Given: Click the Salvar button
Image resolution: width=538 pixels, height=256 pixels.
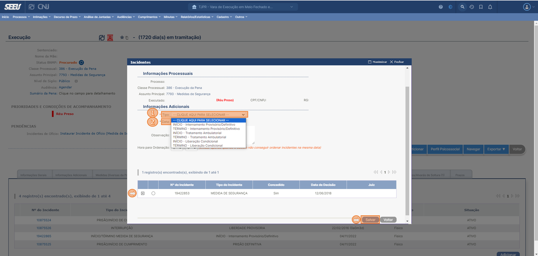Looking at the screenshot, I should click(370, 220).
